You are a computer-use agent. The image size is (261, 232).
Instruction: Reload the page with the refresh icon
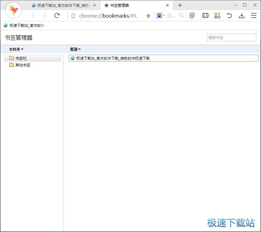pyautogui.click(x=57, y=15)
